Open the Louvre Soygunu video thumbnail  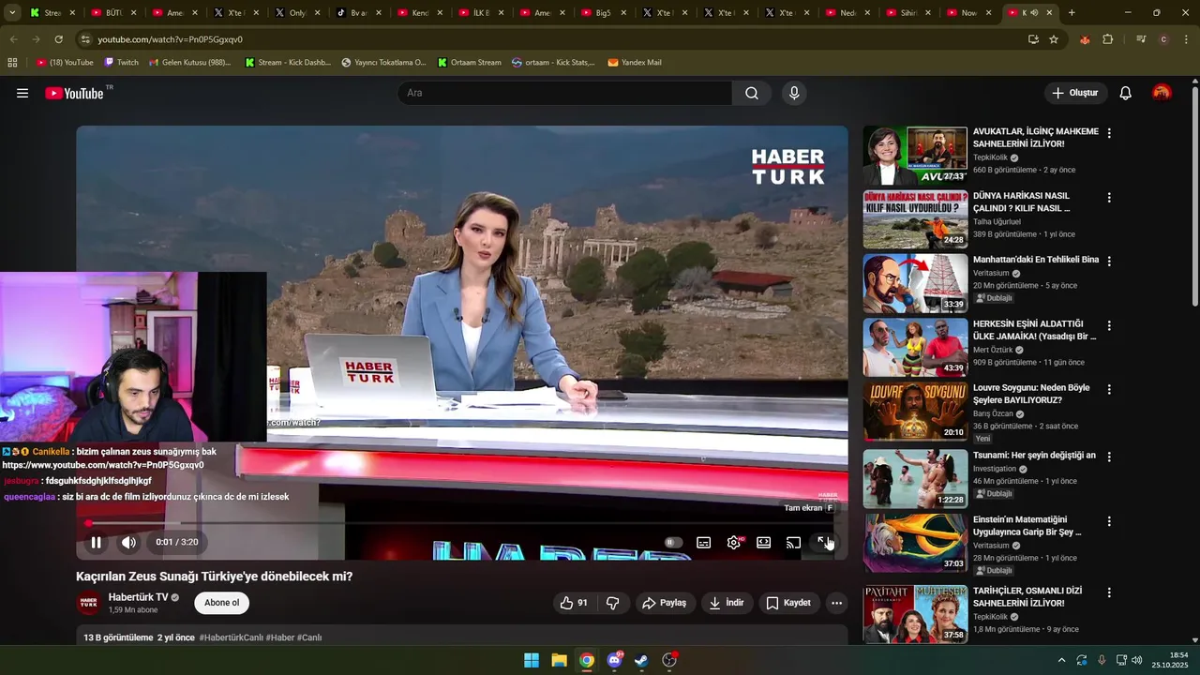915,411
